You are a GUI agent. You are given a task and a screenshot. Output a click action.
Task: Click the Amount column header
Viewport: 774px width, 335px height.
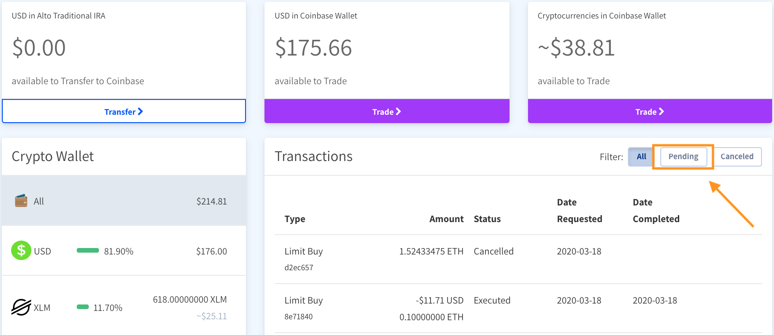tap(447, 219)
